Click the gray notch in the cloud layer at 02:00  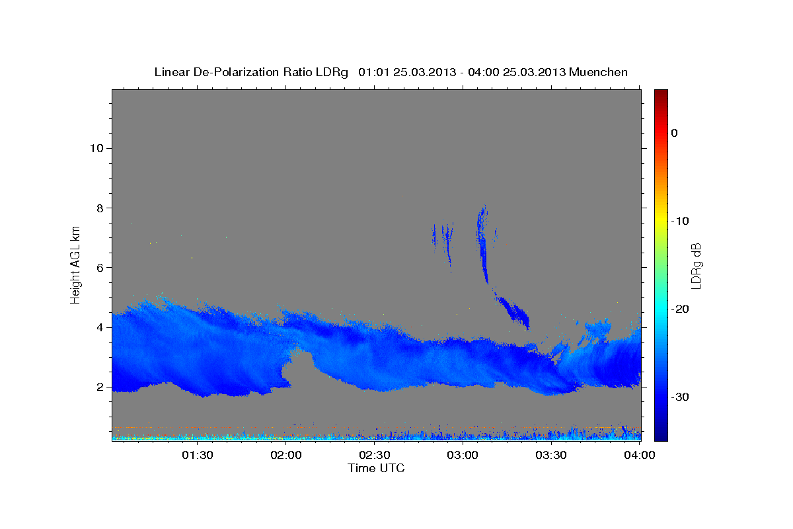pos(300,370)
